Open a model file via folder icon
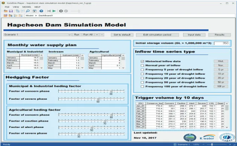 pos(6,11)
